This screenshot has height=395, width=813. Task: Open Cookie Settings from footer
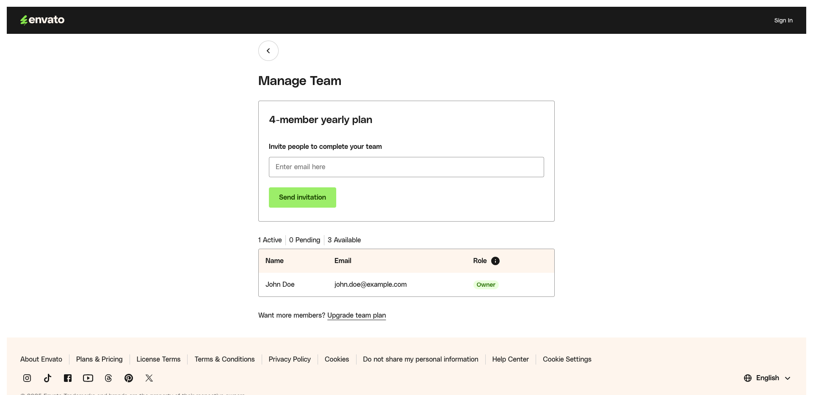[567, 359]
